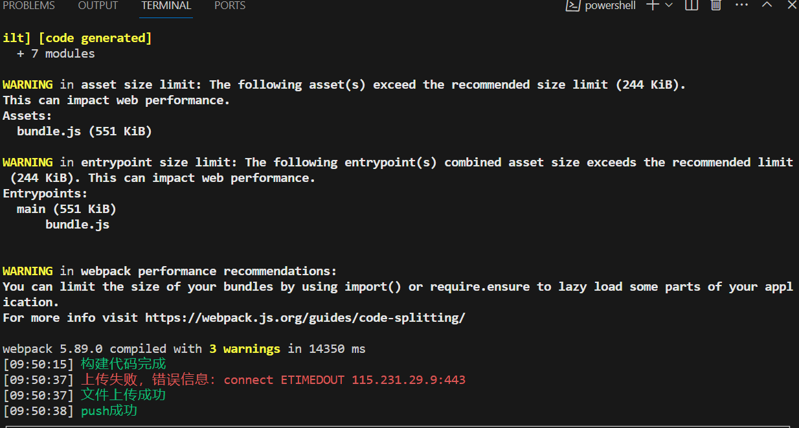Viewport: 799px width, 428px height.
Task: Open the PORTS tab
Action: point(230,6)
